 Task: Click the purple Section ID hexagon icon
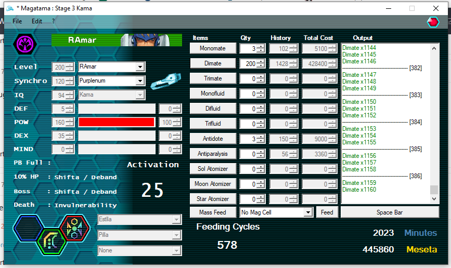tap(24, 44)
